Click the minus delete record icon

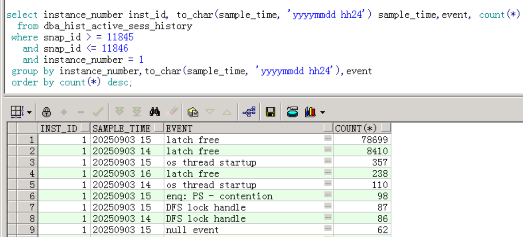[x=81, y=112]
